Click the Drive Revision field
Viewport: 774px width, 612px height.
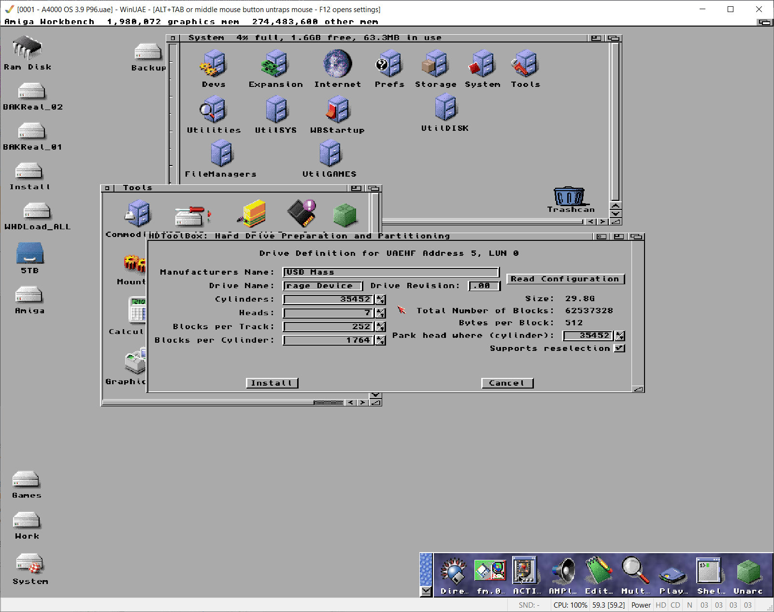pyautogui.click(x=484, y=286)
